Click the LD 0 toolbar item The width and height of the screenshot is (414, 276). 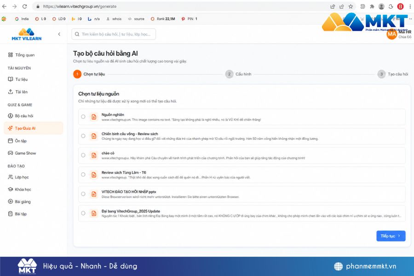tap(59, 19)
